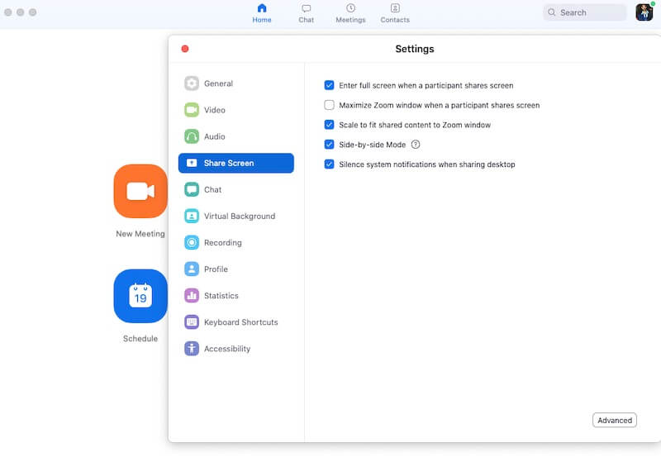Viewport: 661px width, 462px height.
Task: Open Virtual Background settings icon
Action: pyautogui.click(x=192, y=217)
